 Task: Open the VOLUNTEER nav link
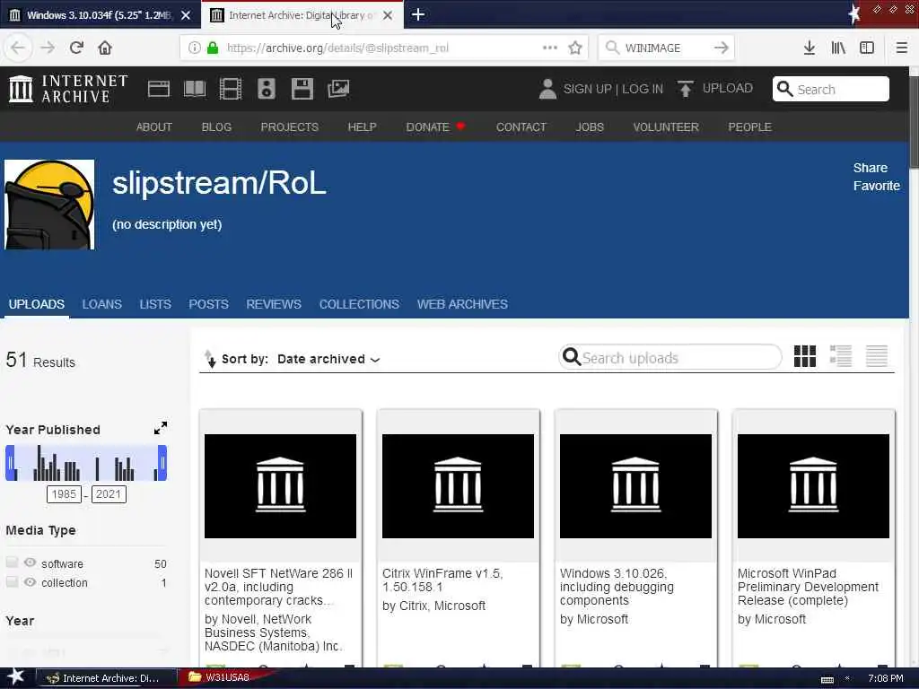[666, 126]
